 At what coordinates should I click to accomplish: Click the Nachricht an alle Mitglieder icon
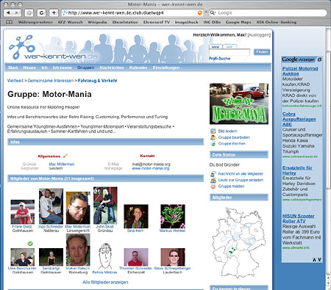pos(213,174)
